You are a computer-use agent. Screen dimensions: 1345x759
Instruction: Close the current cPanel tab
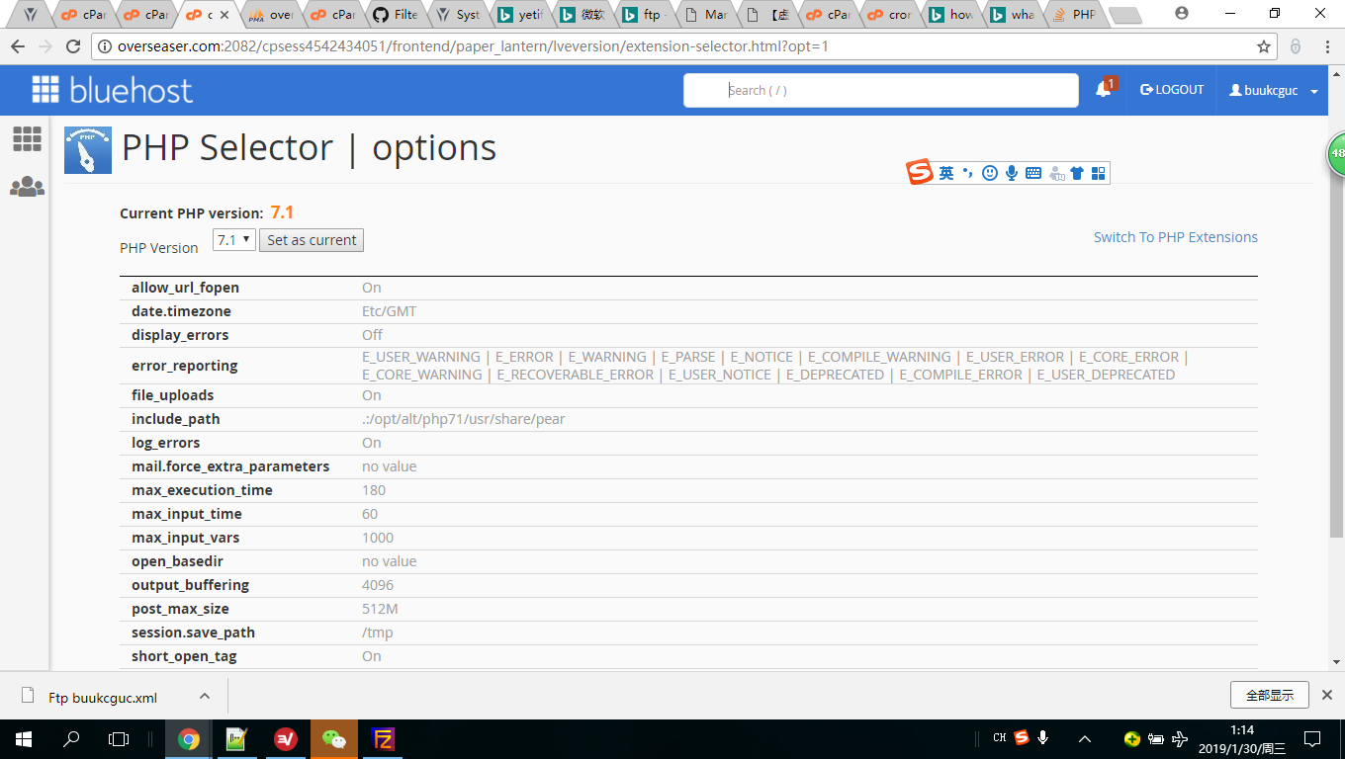pyautogui.click(x=224, y=15)
